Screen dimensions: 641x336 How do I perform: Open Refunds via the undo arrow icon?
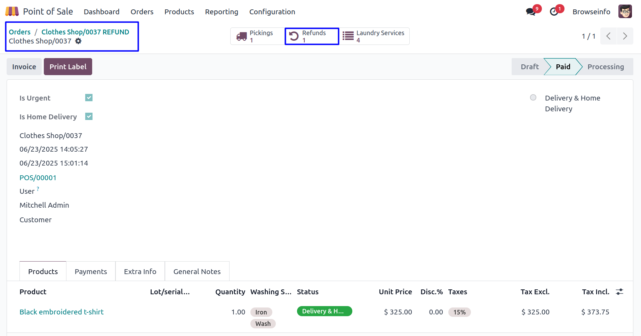tap(294, 37)
